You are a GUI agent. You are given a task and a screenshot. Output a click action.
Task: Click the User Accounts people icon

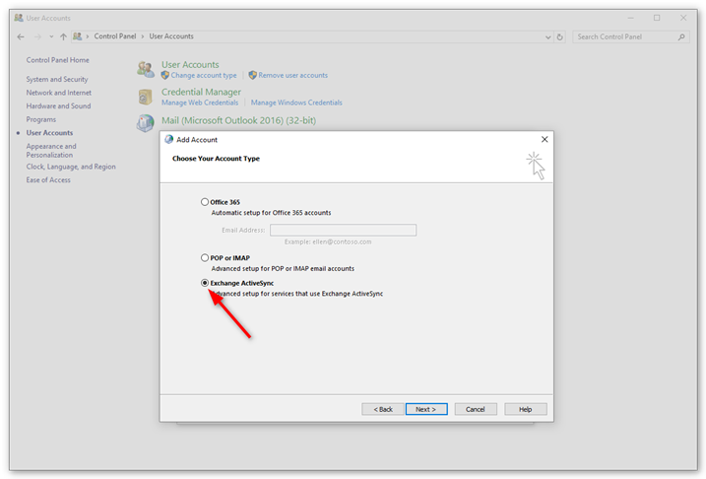pos(146,69)
